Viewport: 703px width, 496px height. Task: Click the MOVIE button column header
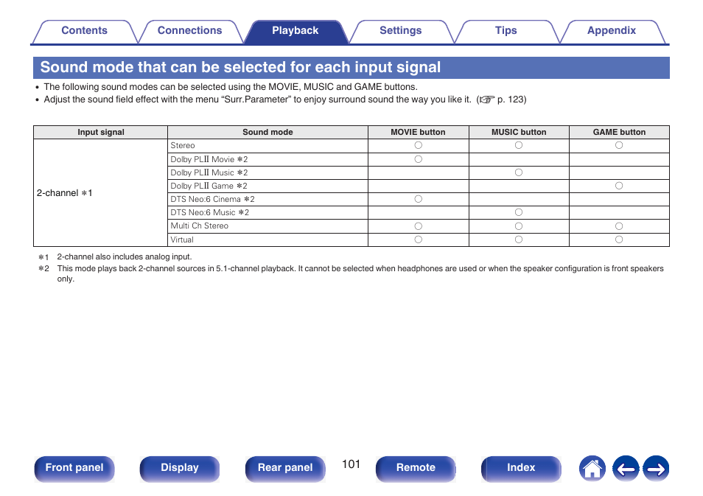coord(418,133)
